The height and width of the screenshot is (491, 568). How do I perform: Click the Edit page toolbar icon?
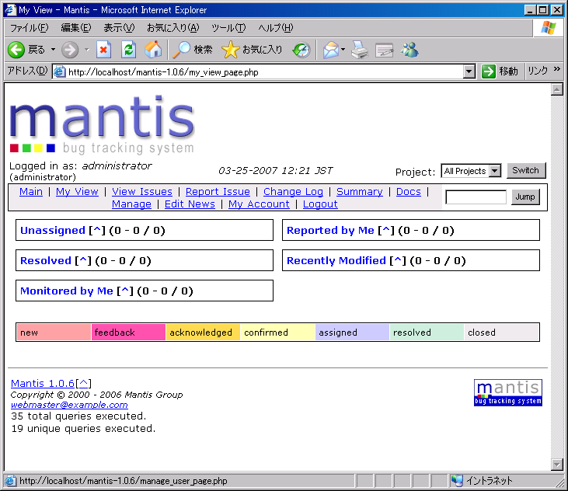pyautogui.click(x=385, y=50)
